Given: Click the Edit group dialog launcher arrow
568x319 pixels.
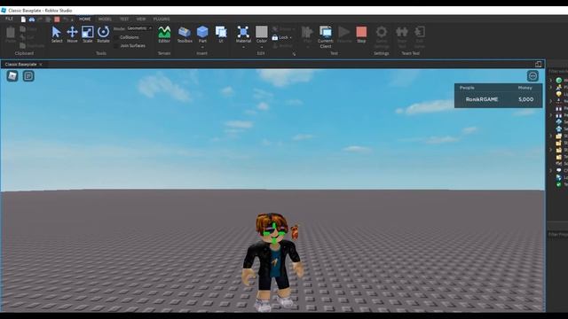Looking at the screenshot, I should coord(294,54).
